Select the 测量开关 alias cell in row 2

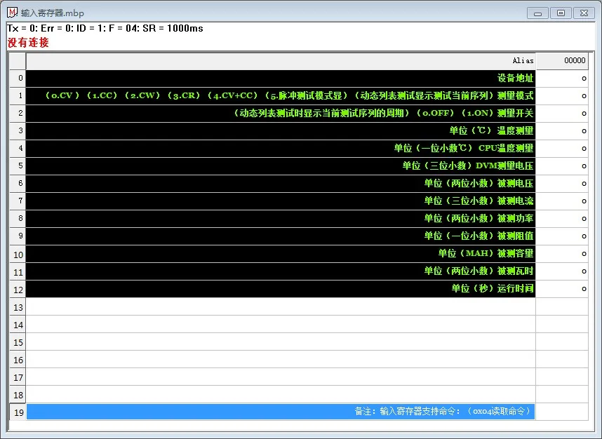(281, 113)
